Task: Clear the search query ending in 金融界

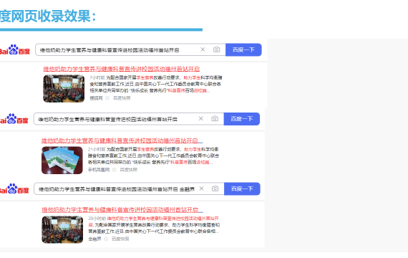Action: tap(201, 188)
